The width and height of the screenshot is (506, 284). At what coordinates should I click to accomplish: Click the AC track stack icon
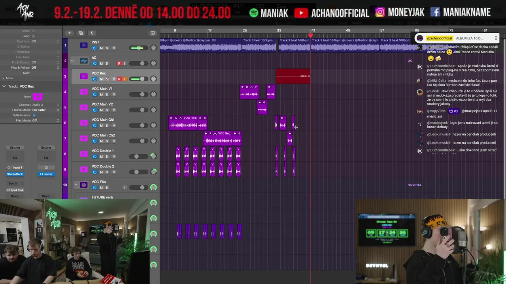84,61
